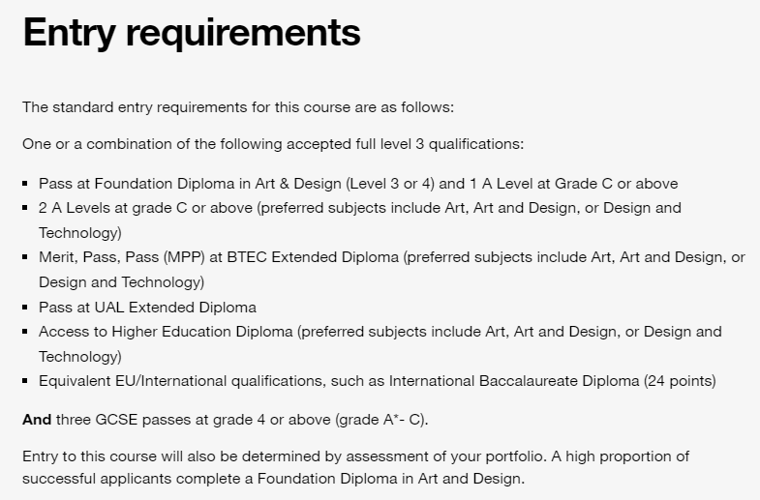Click the bold word And
760x500 pixels.
[37, 419]
